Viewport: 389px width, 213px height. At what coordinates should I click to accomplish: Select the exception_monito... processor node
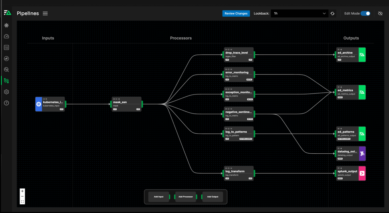pyautogui.click(x=239, y=94)
